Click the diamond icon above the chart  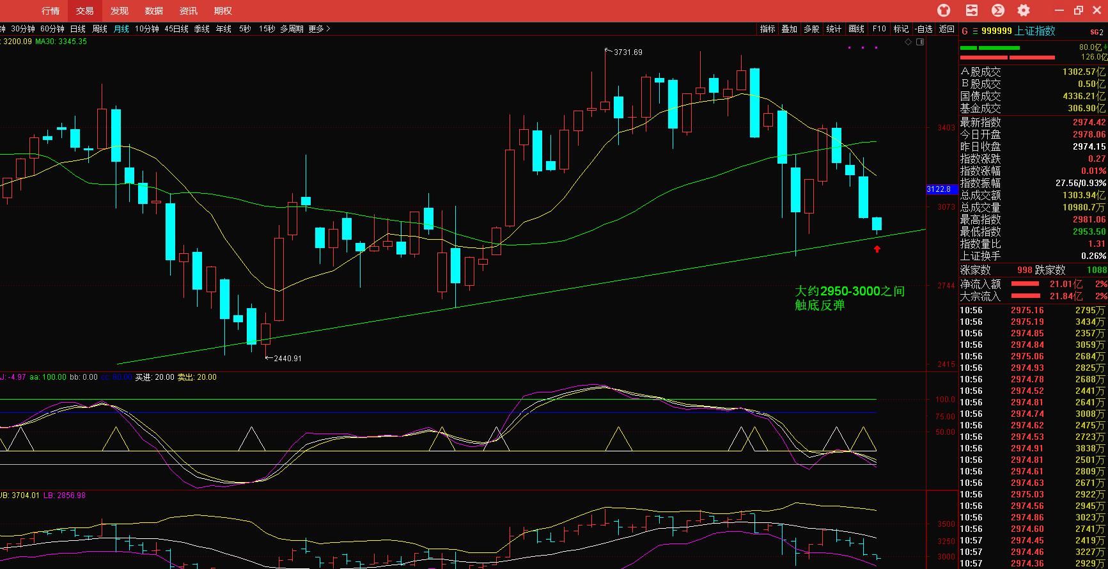coord(909,42)
